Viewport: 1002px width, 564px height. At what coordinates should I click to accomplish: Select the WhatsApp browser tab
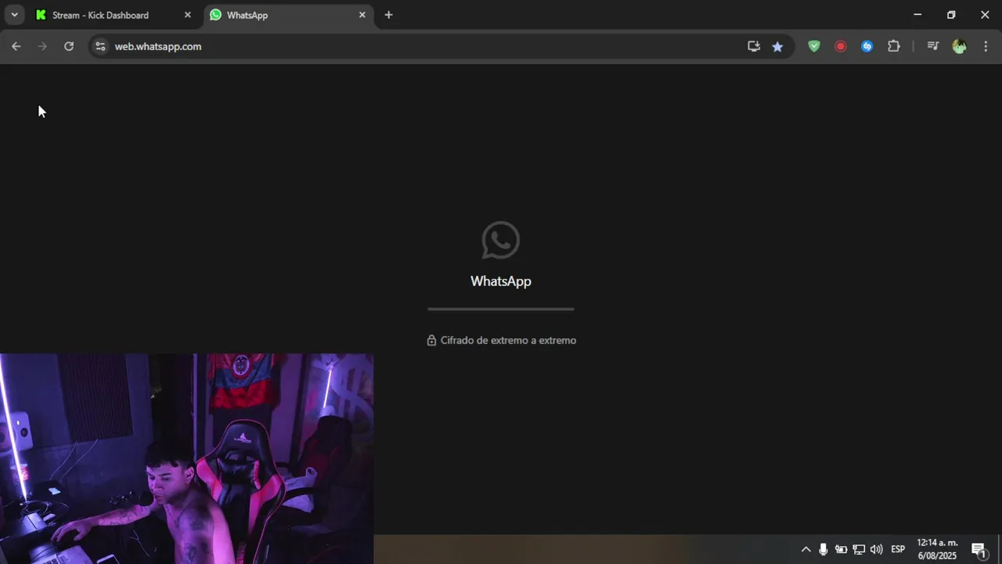[x=288, y=15]
